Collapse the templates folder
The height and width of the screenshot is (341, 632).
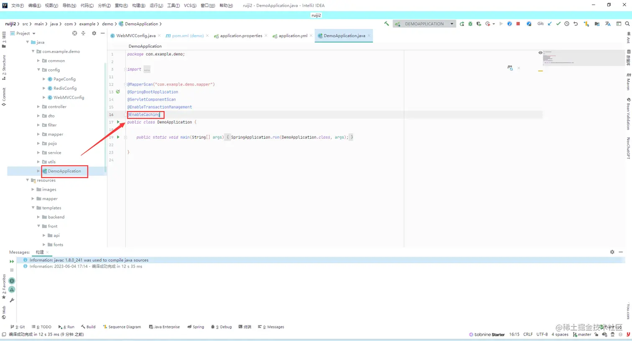pyautogui.click(x=33, y=208)
